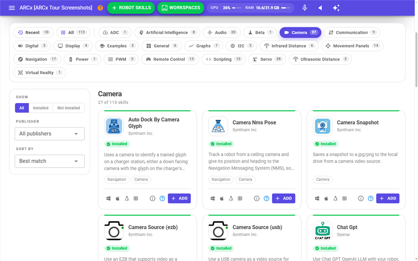Show info for Camera Nms Pose skill
This screenshot has height=261, width=418.
pos(257,199)
